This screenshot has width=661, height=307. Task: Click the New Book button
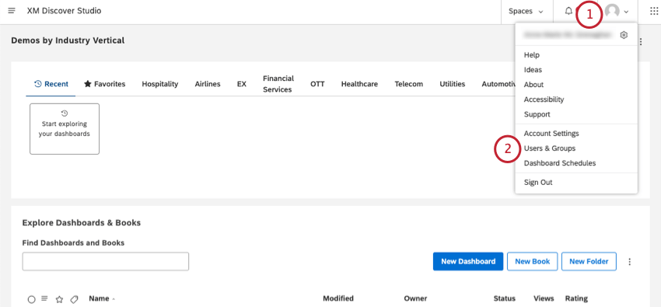tap(533, 261)
